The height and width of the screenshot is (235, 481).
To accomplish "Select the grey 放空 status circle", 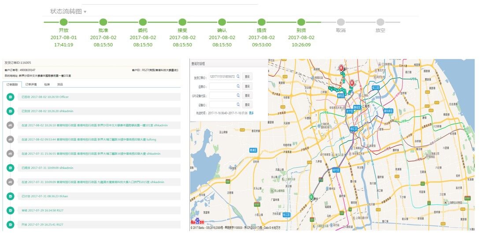I will click(x=380, y=22).
